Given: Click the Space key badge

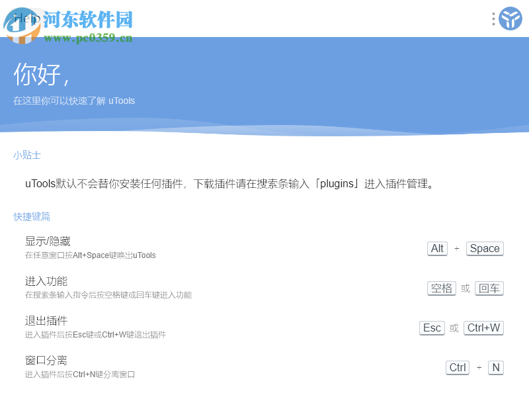Looking at the screenshot, I should pyautogui.click(x=485, y=249).
